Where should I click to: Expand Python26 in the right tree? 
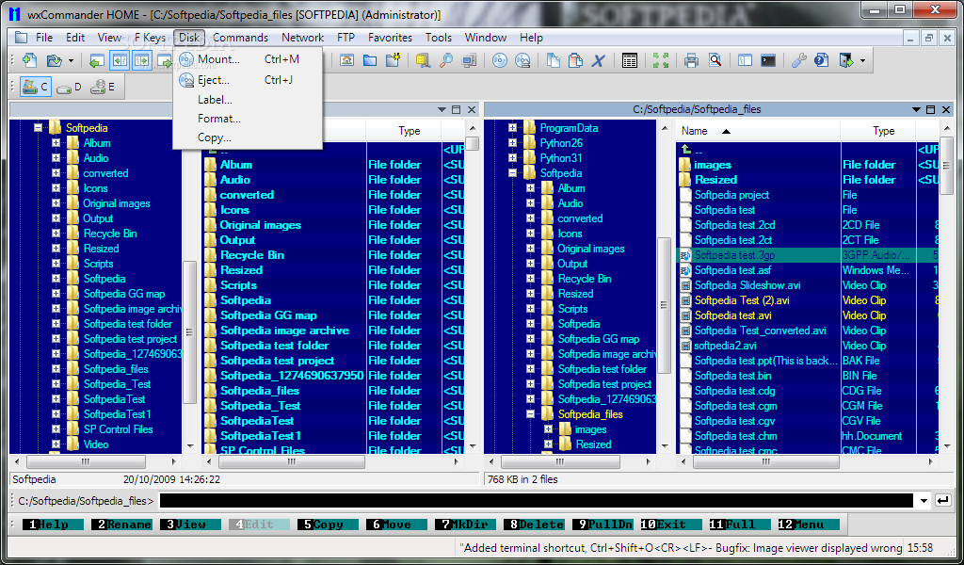(x=512, y=142)
